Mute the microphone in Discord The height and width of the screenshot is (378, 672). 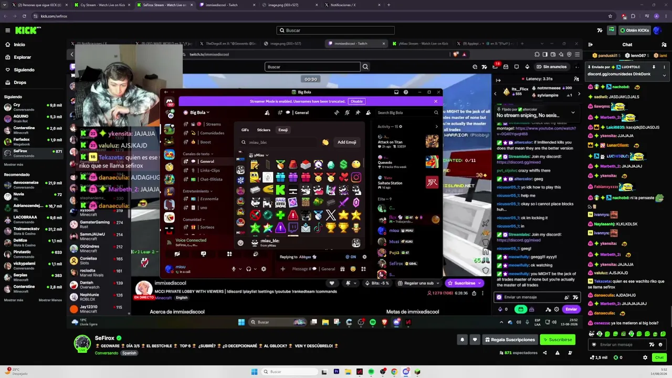(234, 269)
